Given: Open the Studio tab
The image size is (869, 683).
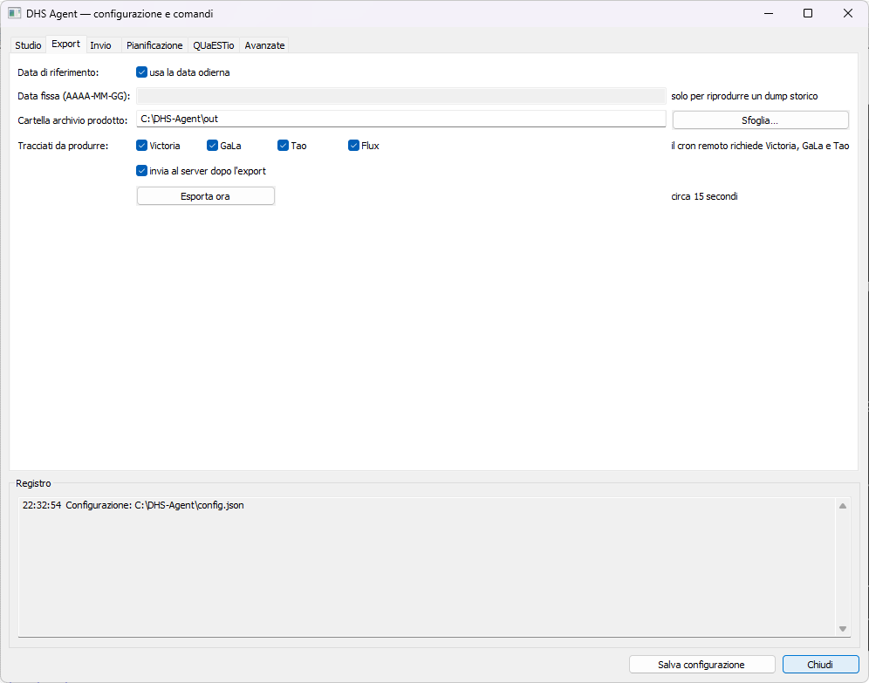Looking at the screenshot, I should (28, 45).
